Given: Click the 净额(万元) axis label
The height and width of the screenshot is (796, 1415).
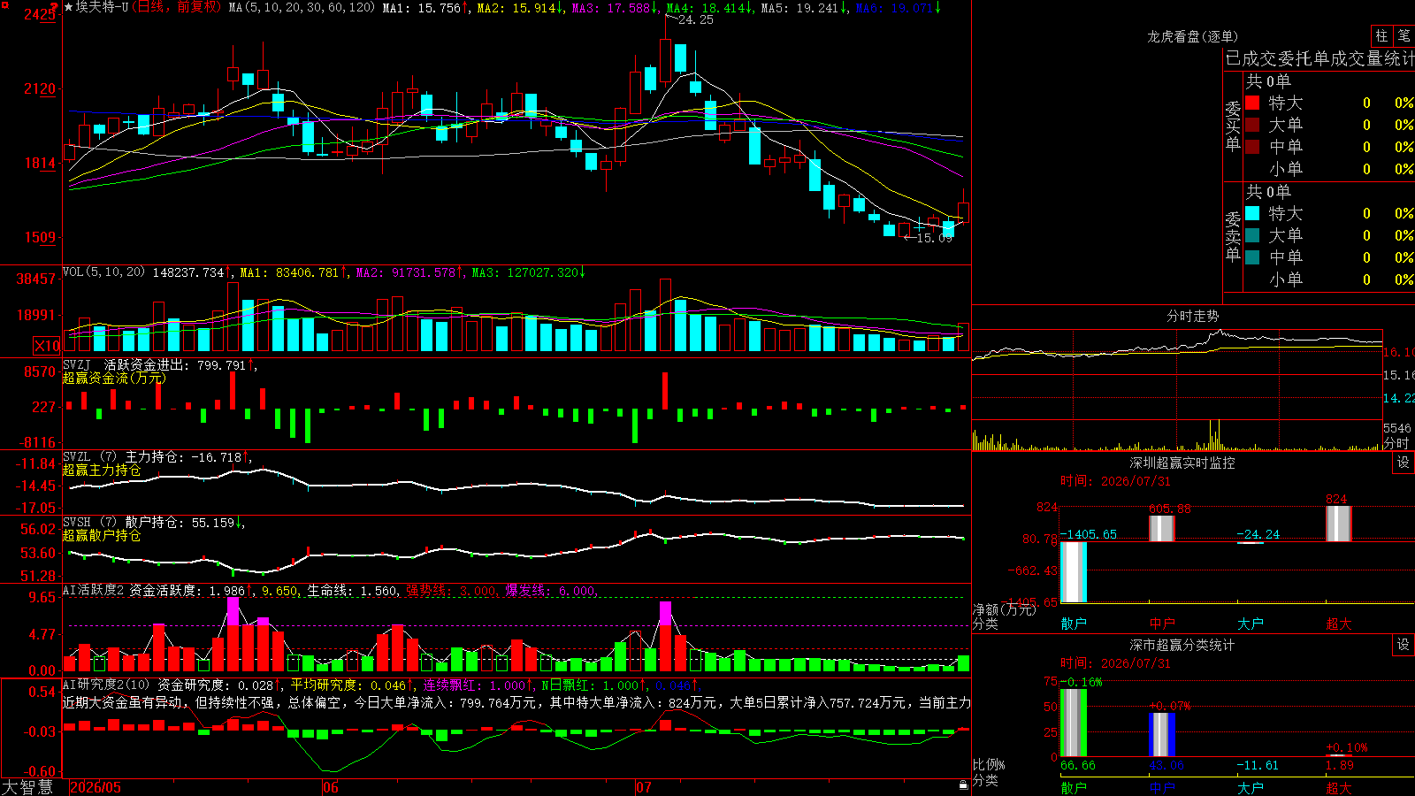Looking at the screenshot, I should click(1004, 609).
